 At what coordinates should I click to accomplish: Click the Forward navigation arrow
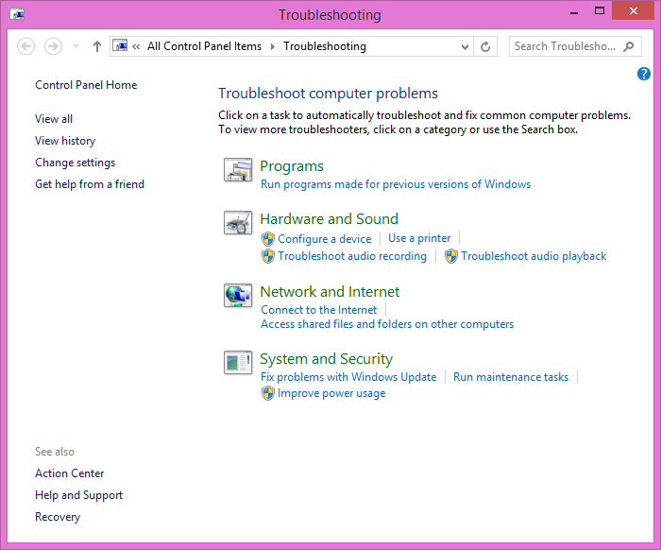coord(53,46)
